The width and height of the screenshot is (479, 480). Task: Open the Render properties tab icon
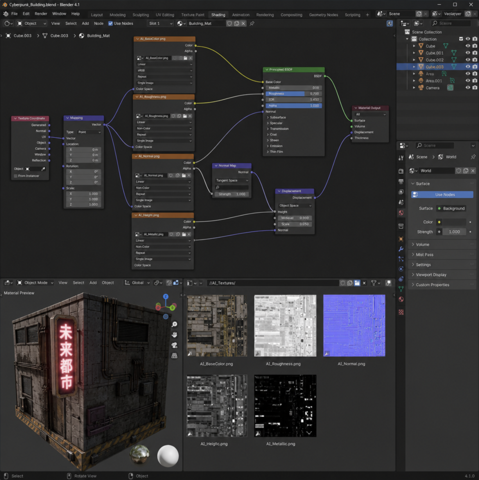click(x=401, y=171)
